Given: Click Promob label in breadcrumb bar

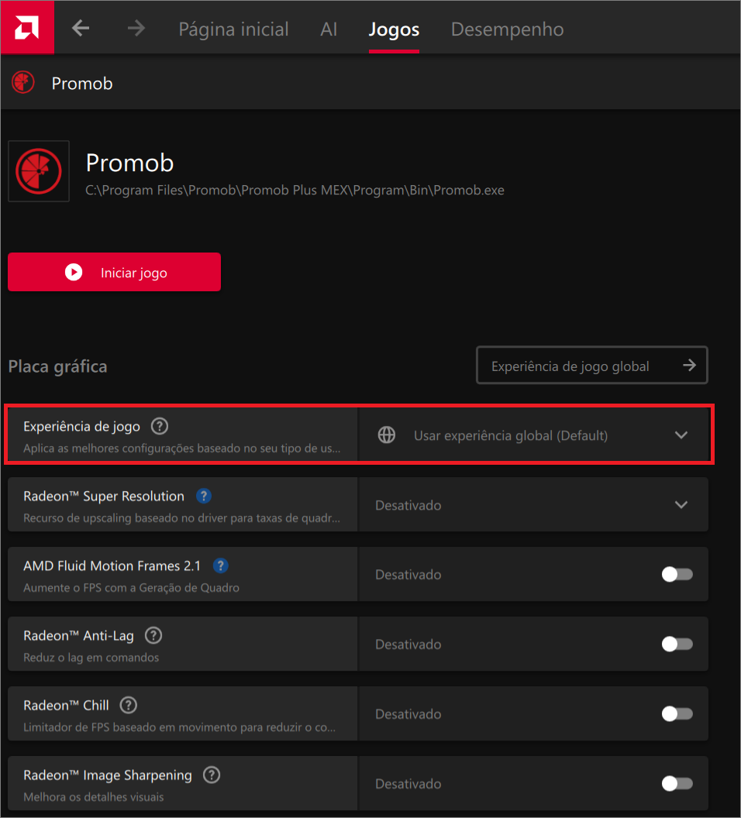Looking at the screenshot, I should (82, 84).
